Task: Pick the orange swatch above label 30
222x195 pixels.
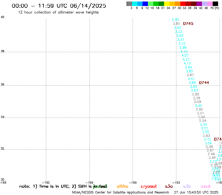Action: tap(178, 4)
